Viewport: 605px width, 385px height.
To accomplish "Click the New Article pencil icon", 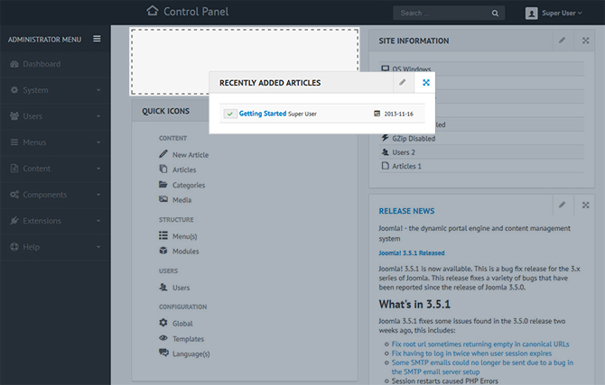I will (x=163, y=154).
